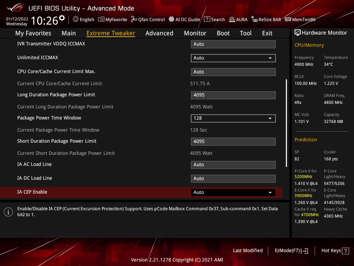Go to the Boot tab
Viewport: 354px width, 266px height.
[223, 33]
